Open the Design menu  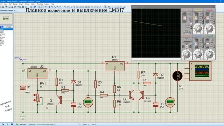(15, 4)
